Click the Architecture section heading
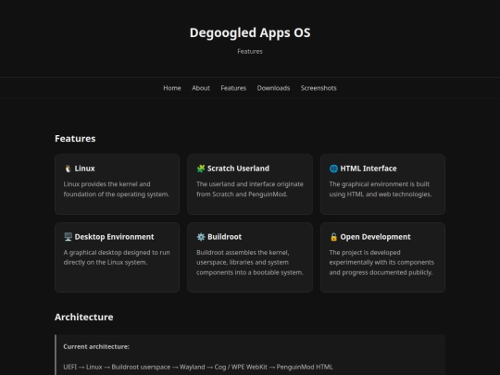Viewport: 500px width, 375px height. coord(84,318)
